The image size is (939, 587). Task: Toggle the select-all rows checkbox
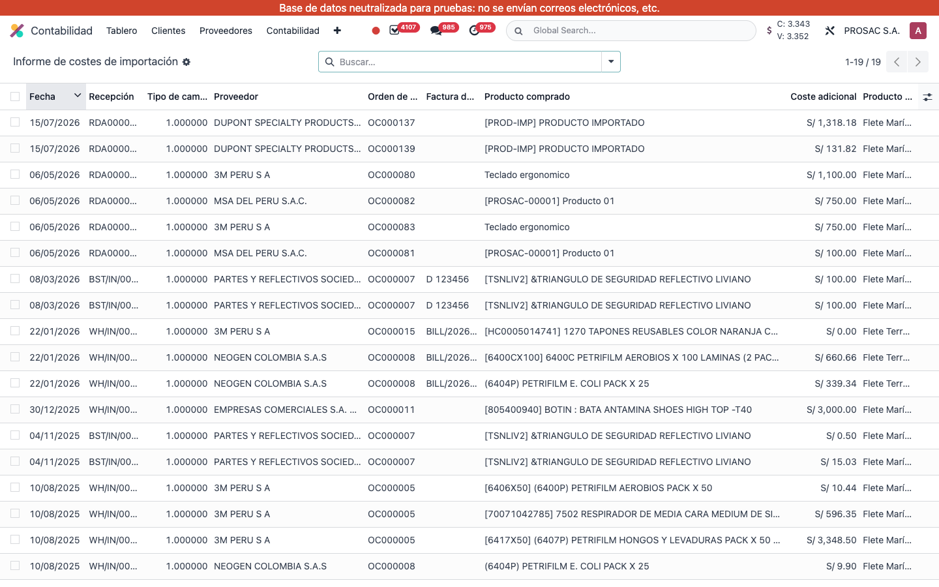[x=15, y=97]
